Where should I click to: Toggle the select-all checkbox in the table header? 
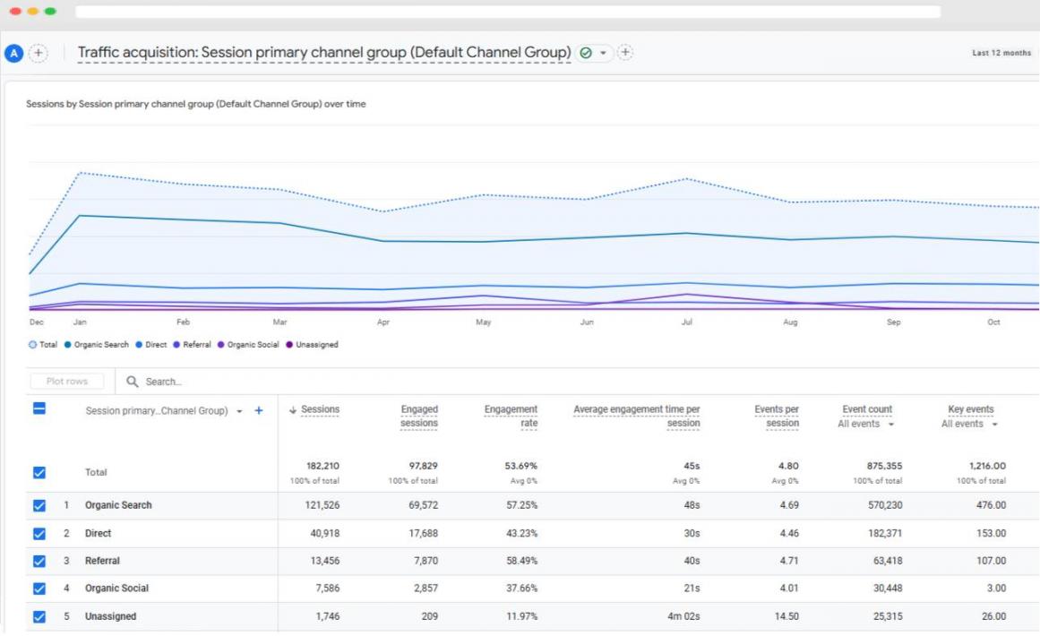tap(39, 408)
